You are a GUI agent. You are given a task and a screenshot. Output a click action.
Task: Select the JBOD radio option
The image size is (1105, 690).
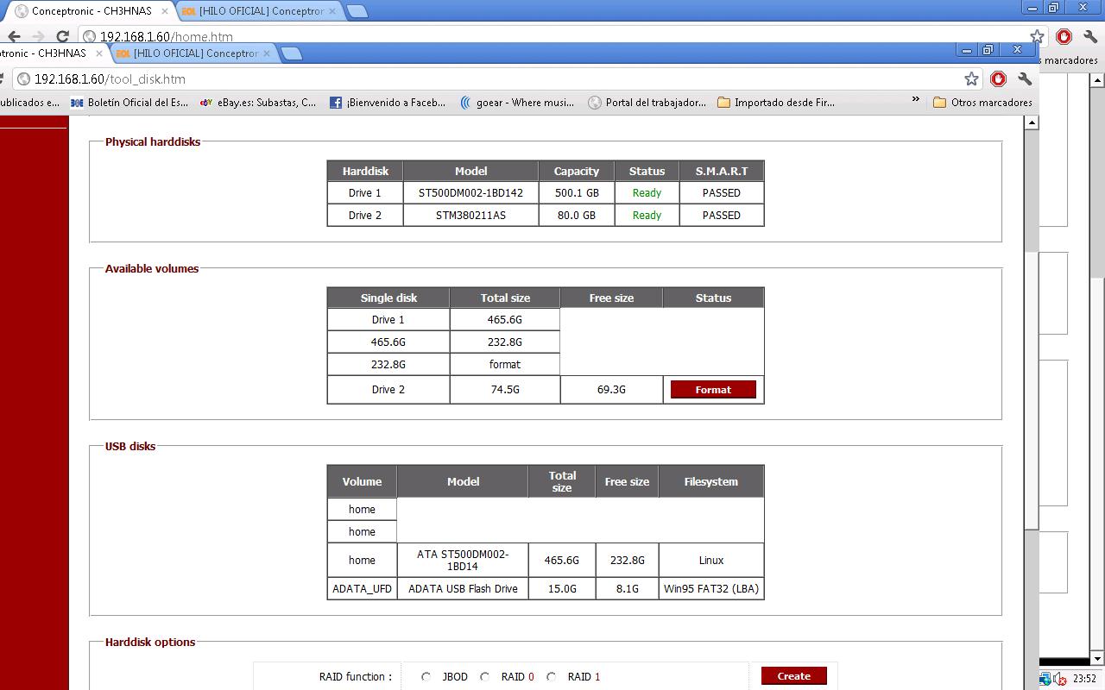click(426, 677)
